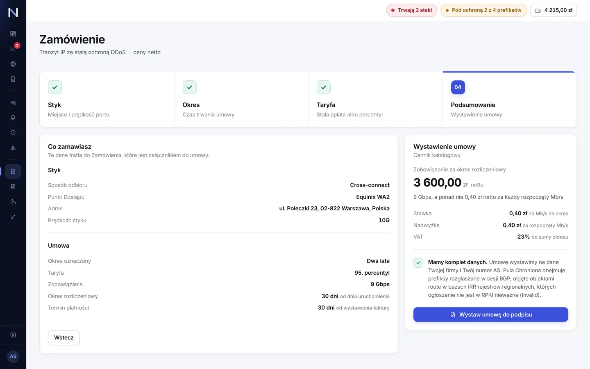Expand the sidebar with the panel toggle icon
Image resolution: width=590 pixels, height=369 pixels.
13,335
